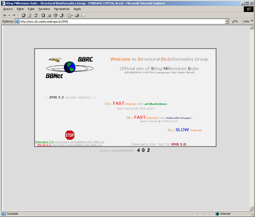Go to the Home page icon

point(35,15)
